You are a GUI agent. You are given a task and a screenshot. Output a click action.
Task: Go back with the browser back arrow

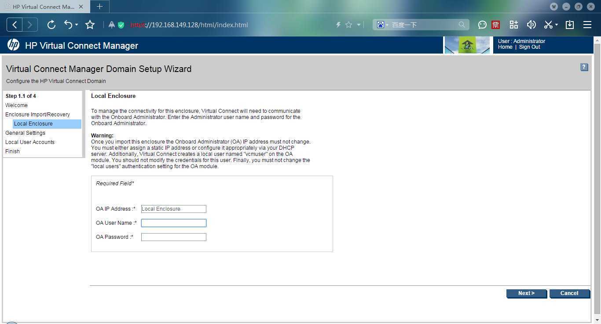coord(15,25)
